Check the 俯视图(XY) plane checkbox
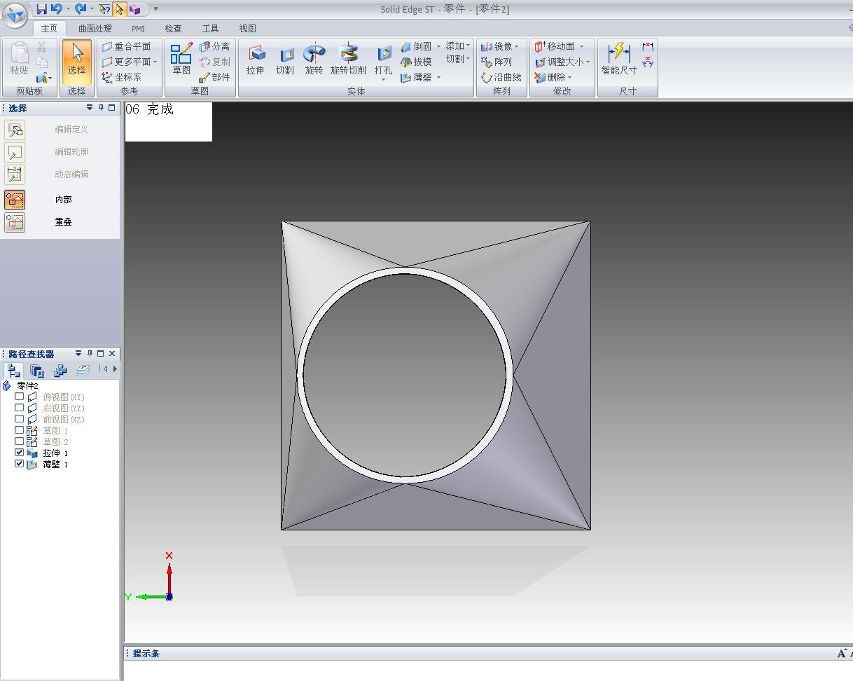This screenshot has height=681, width=853. tap(20, 397)
